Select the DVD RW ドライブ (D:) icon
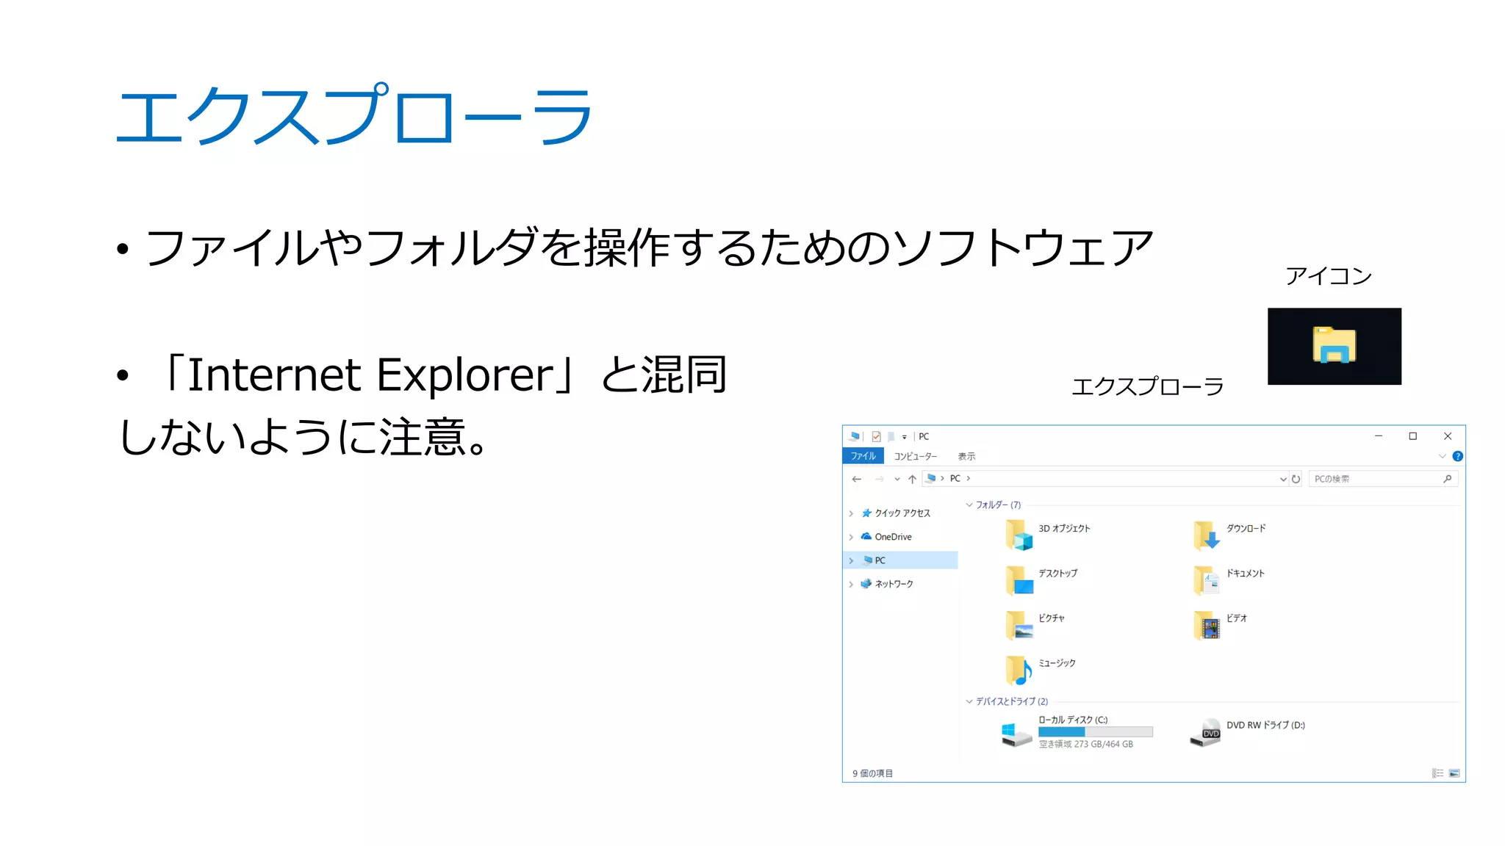Screen dimensions: 1505x846 [x=1205, y=733]
